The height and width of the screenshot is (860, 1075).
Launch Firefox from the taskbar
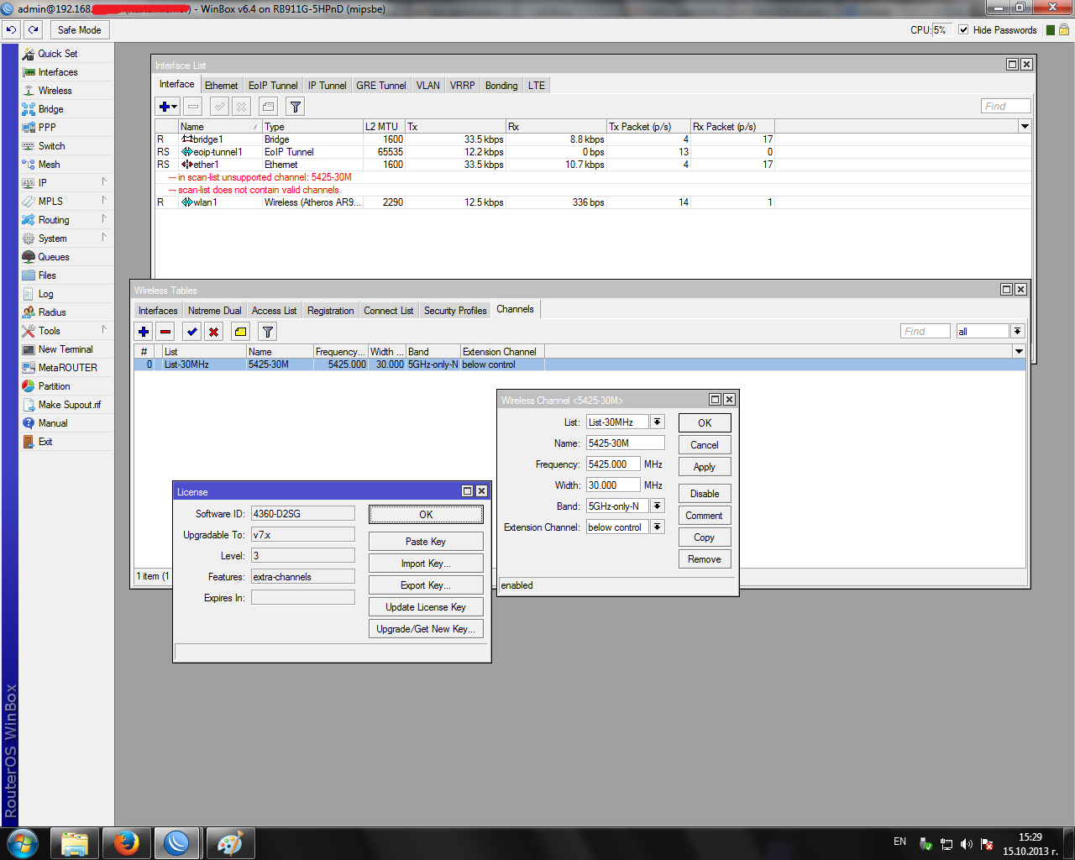(126, 842)
